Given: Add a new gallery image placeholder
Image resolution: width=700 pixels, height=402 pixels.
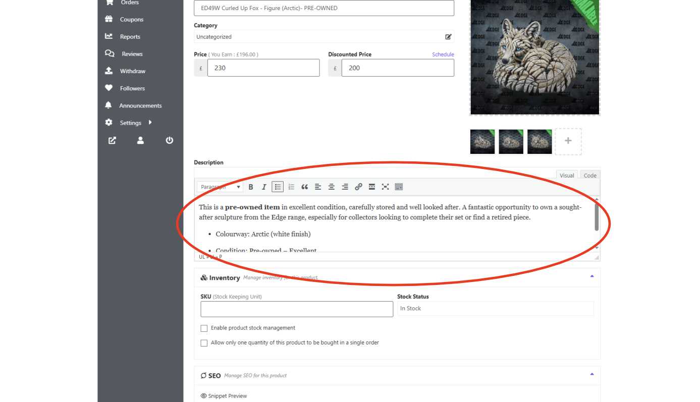Looking at the screenshot, I should tap(568, 141).
